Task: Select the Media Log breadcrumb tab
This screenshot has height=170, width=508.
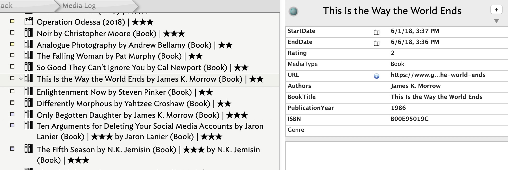Action: point(79,5)
